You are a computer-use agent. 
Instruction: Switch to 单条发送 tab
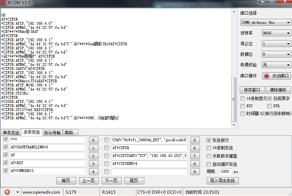coord(11,133)
